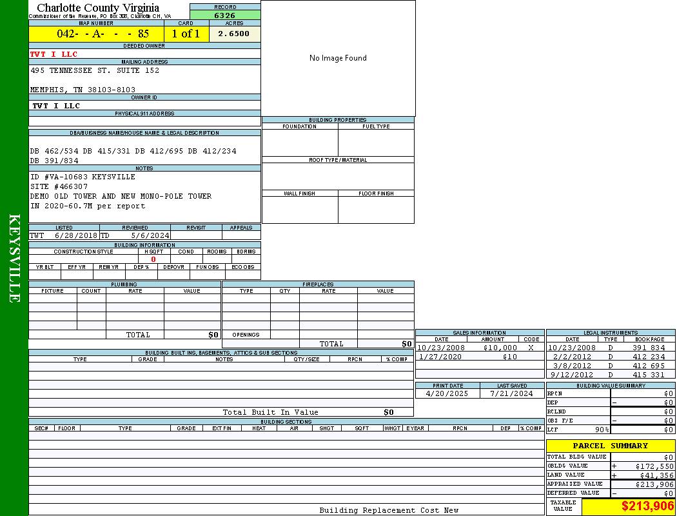The width and height of the screenshot is (677, 516).
Task: Click the notes line mentioning SITE #466307
Action: (x=59, y=186)
